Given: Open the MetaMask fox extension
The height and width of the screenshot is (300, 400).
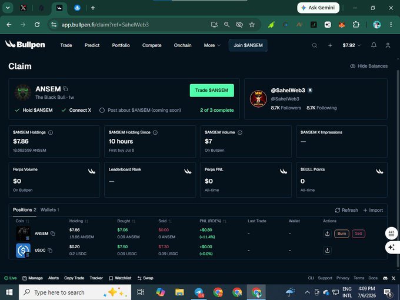Looking at the screenshot, I should (x=342, y=25).
